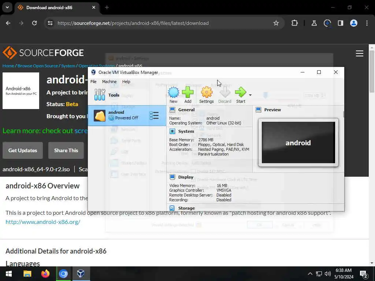Open the Chrome three-dot menu
The height and width of the screenshot is (281, 375).
click(367, 23)
